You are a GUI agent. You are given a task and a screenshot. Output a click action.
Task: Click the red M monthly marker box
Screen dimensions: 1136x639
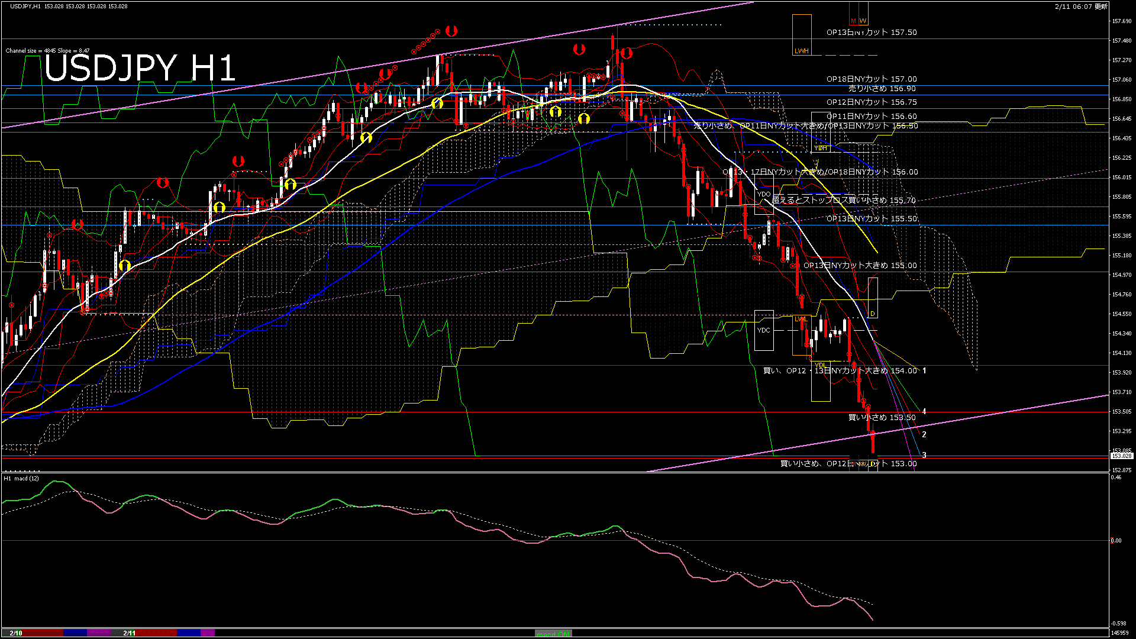pos(853,14)
